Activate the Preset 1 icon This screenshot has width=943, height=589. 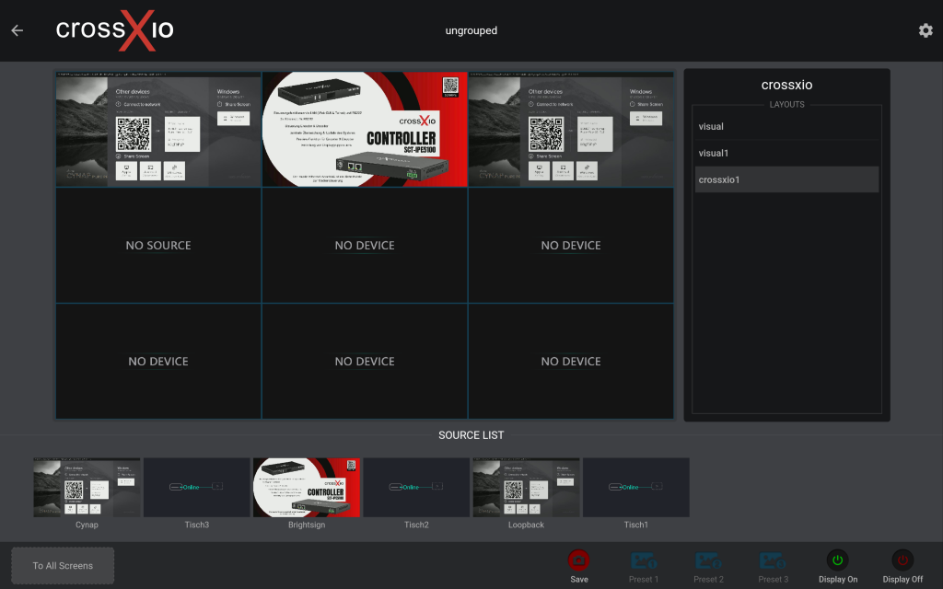click(644, 560)
